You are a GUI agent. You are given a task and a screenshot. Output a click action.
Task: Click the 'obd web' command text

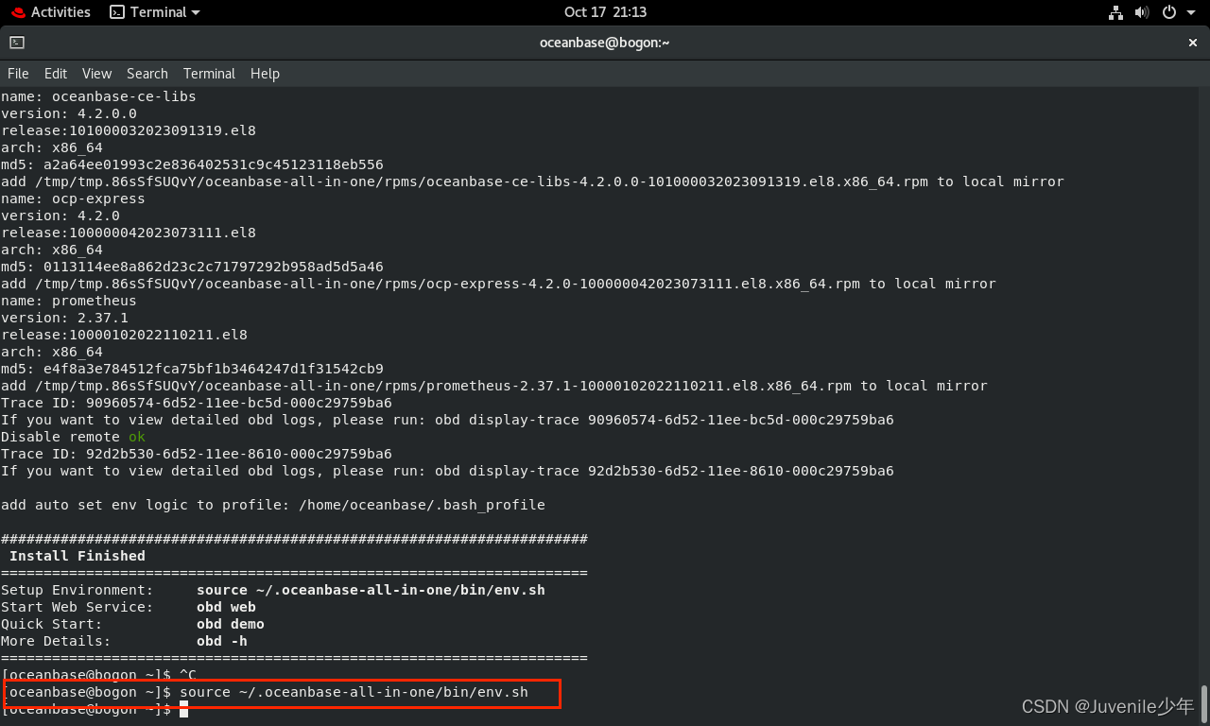point(226,607)
